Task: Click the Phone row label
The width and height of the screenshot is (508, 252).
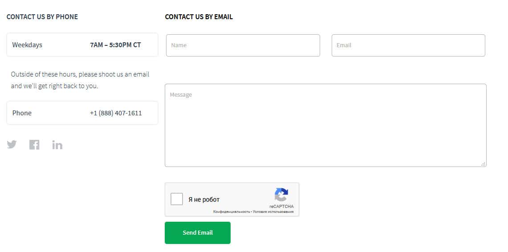Action: coord(22,113)
